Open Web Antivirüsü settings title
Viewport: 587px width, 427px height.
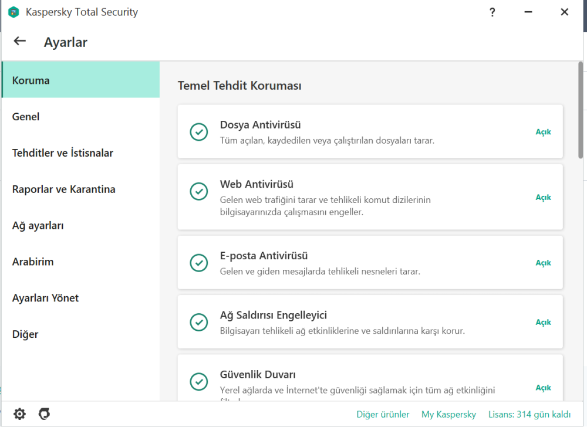click(x=257, y=184)
